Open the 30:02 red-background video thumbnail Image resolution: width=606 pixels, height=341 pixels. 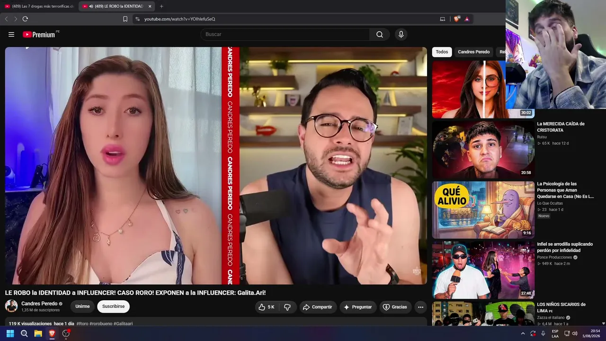[483, 89]
